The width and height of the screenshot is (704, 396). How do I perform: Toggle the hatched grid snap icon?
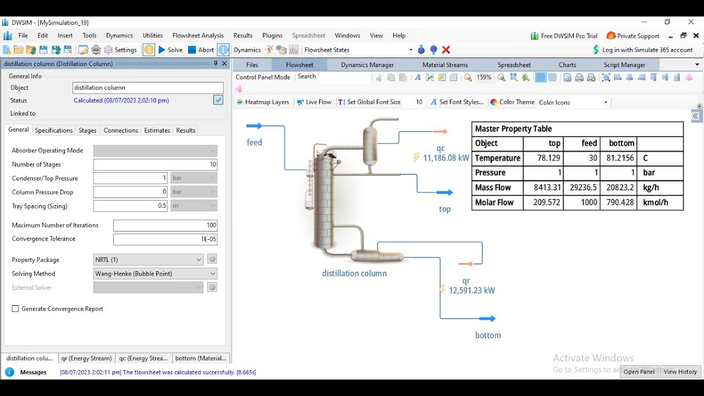pyautogui.click(x=553, y=78)
